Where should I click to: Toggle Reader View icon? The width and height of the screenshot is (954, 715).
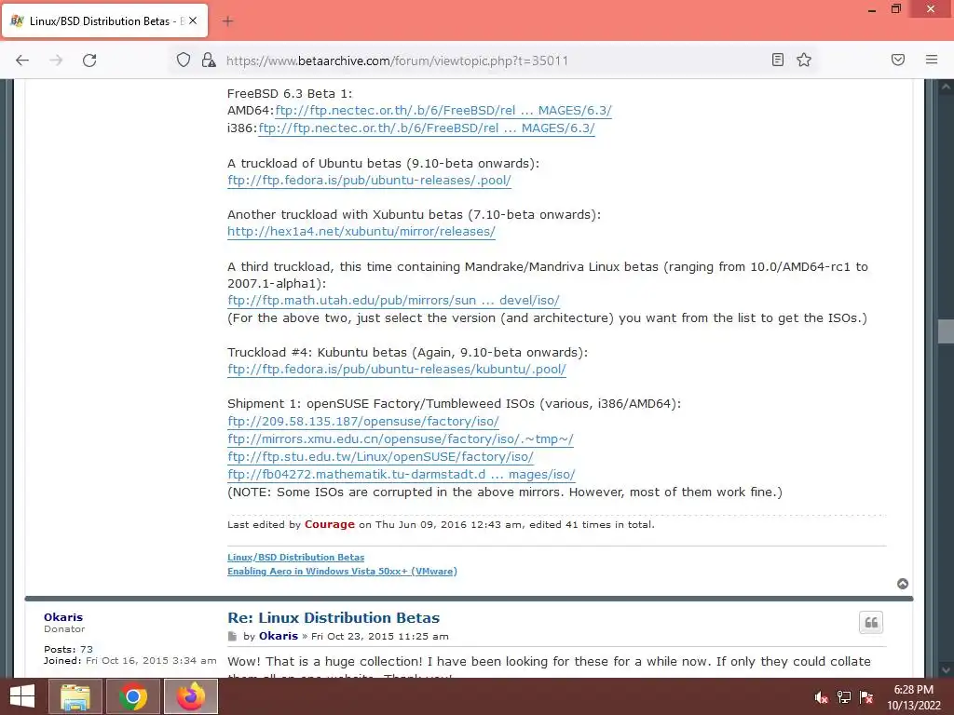[x=778, y=60]
